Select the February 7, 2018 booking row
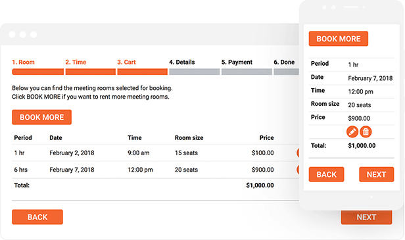This screenshot has width=405, height=240. [155, 170]
